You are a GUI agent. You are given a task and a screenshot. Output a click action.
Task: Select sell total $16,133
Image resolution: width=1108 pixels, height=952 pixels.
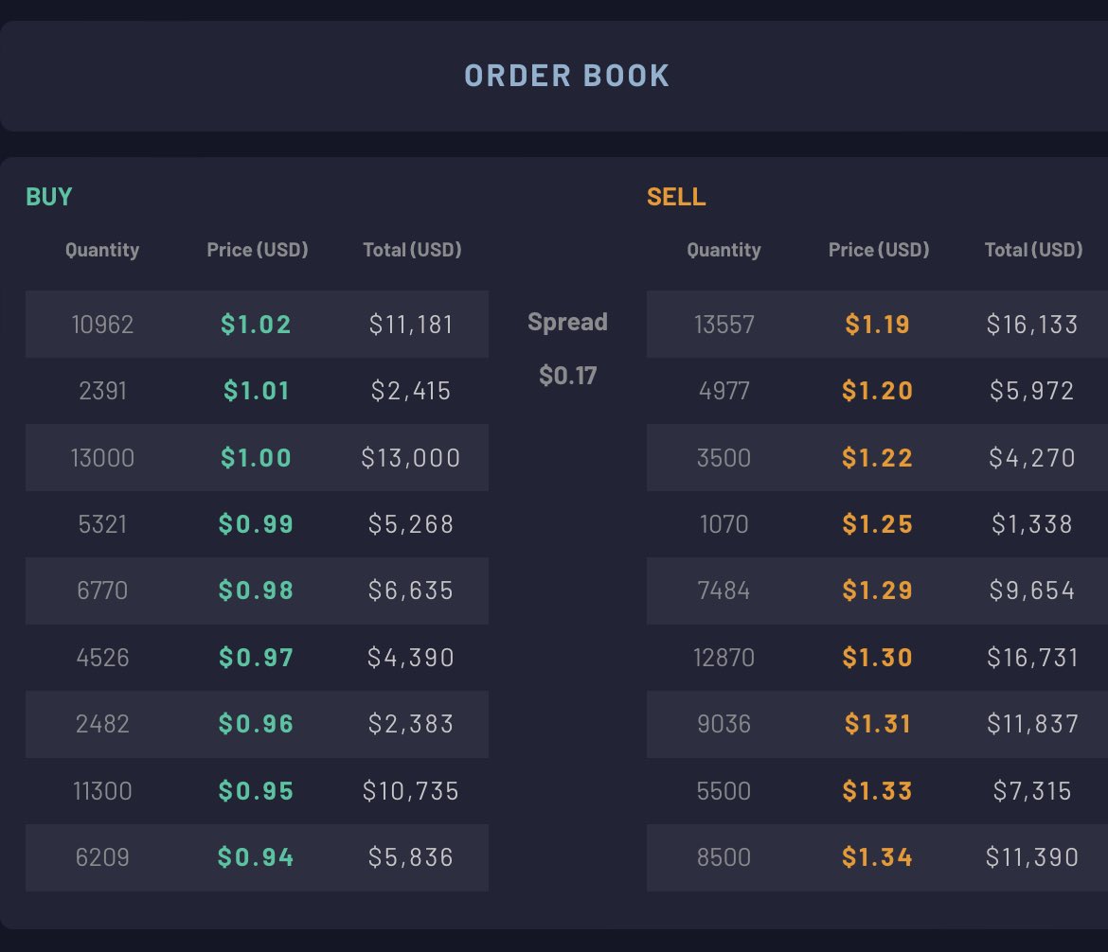(1032, 325)
